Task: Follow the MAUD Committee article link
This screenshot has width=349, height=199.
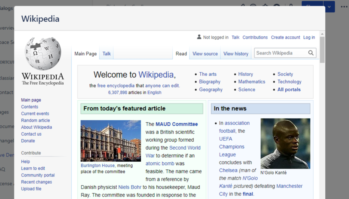Action: (176, 124)
